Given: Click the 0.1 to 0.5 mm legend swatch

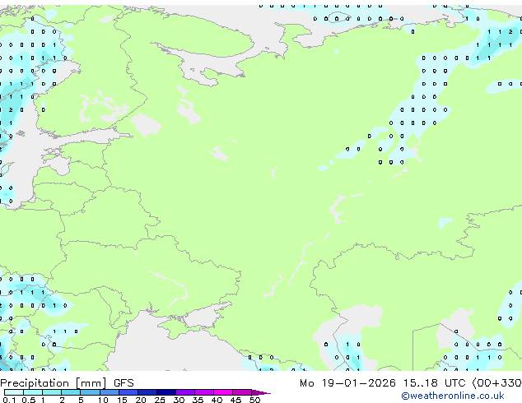Looking at the screenshot, I should [14, 392].
